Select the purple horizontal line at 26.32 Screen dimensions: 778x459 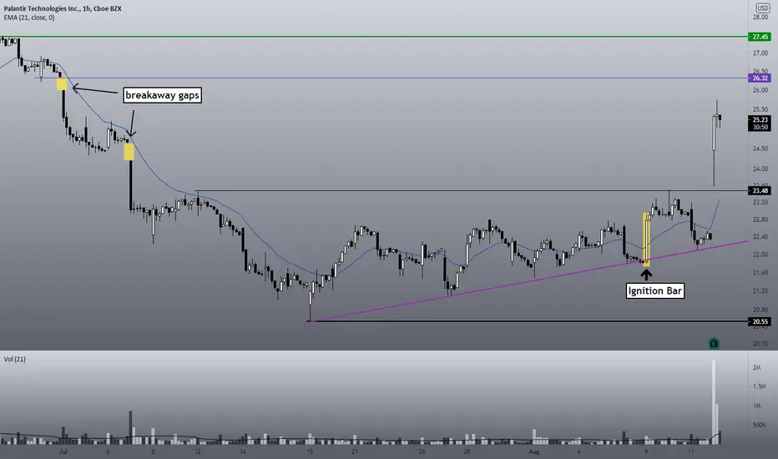[392, 78]
